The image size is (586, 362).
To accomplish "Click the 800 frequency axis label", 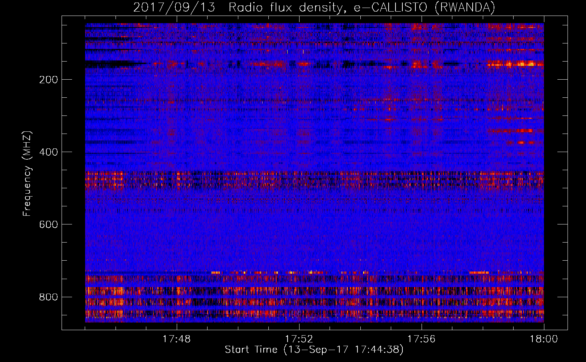I will (x=48, y=297).
